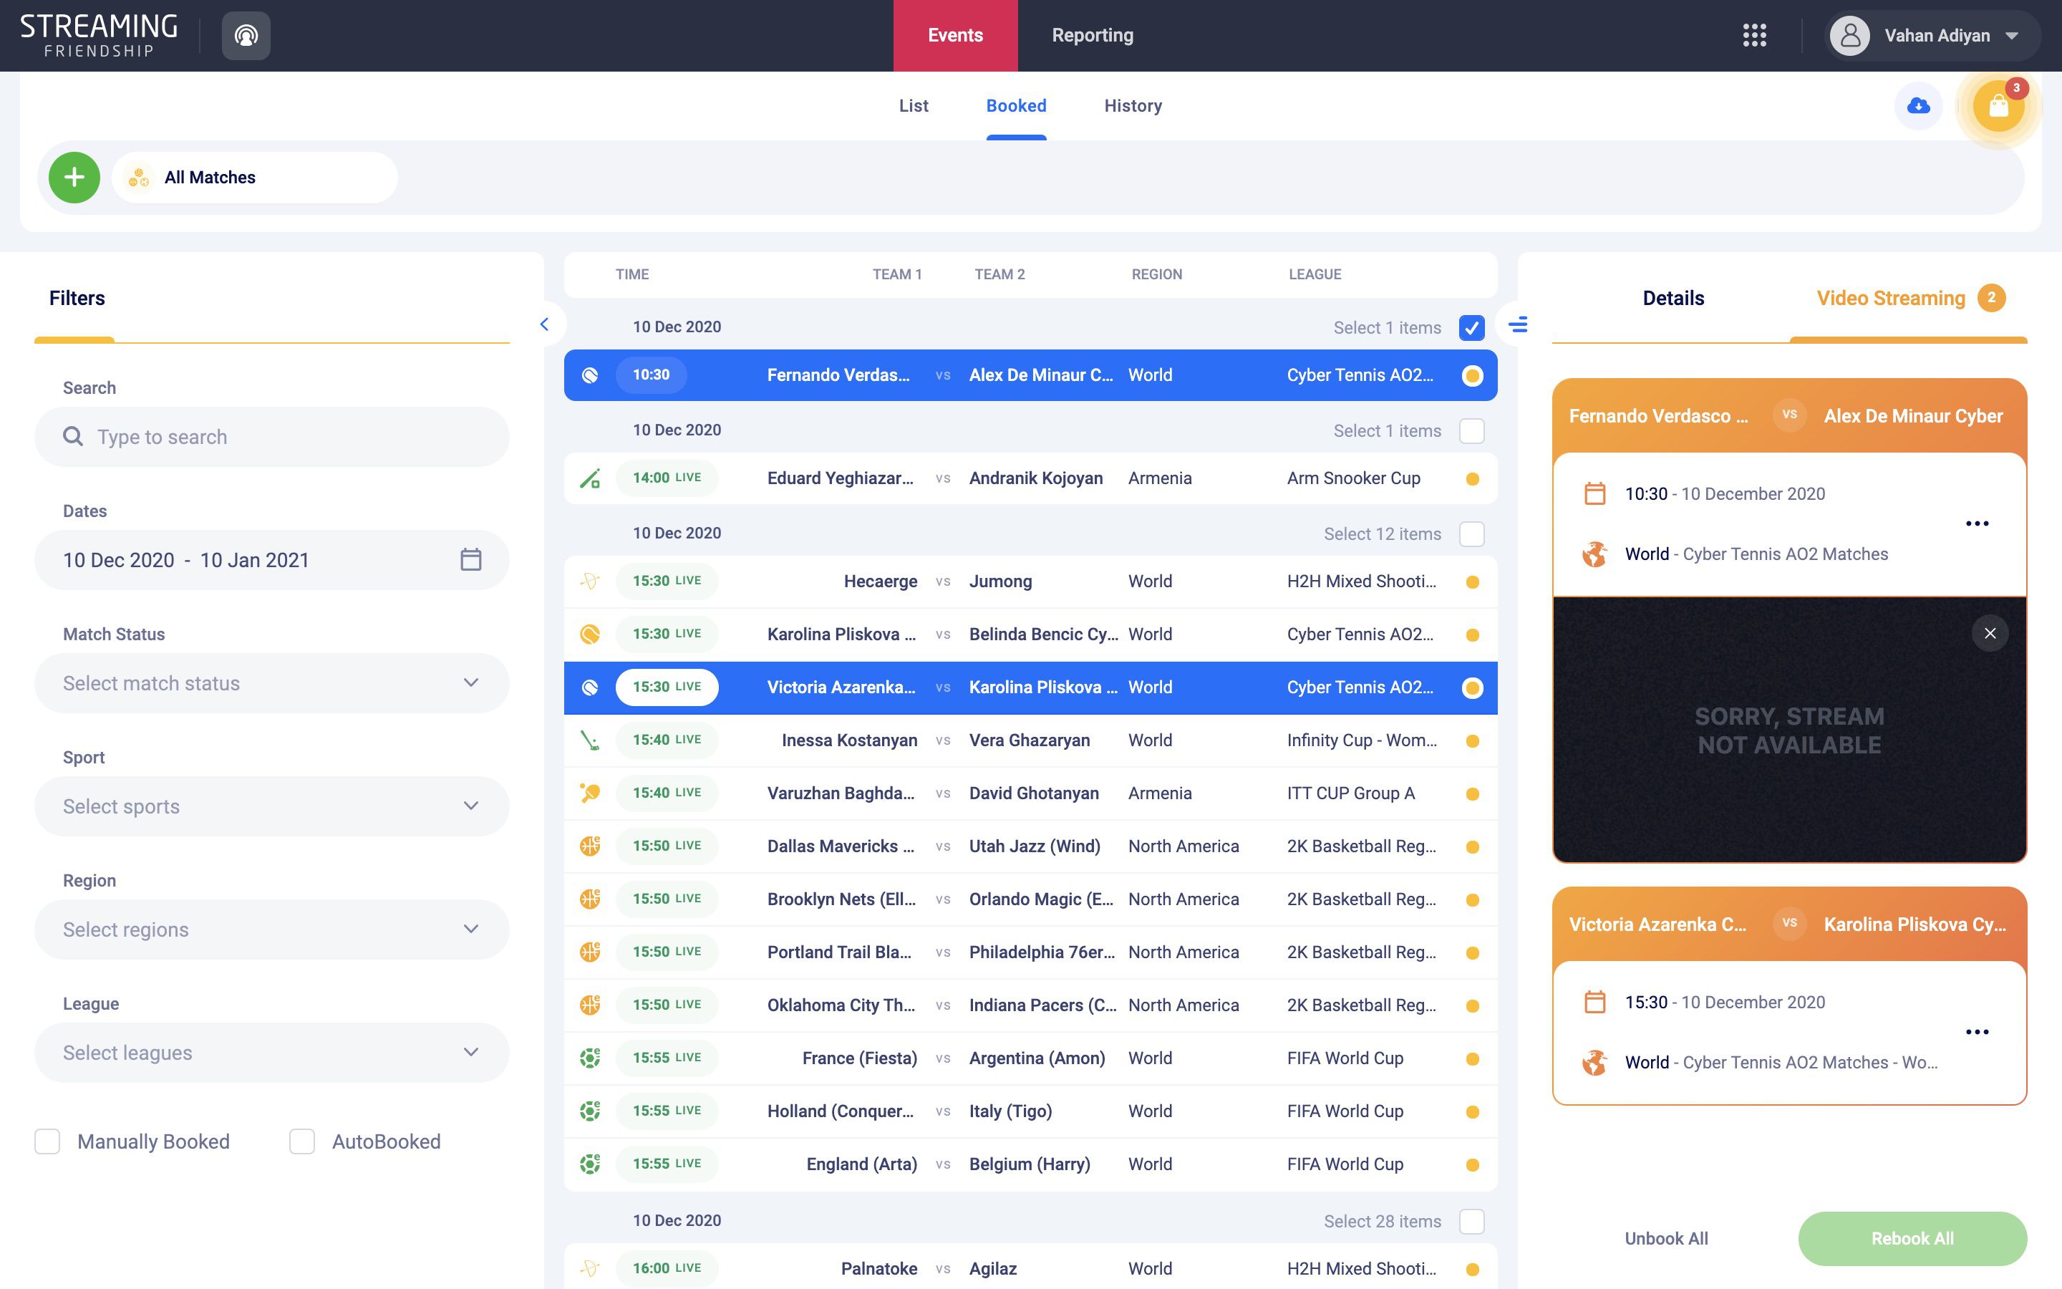The width and height of the screenshot is (2062, 1289).
Task: Collapse filters panel with left chevron
Action: point(544,325)
